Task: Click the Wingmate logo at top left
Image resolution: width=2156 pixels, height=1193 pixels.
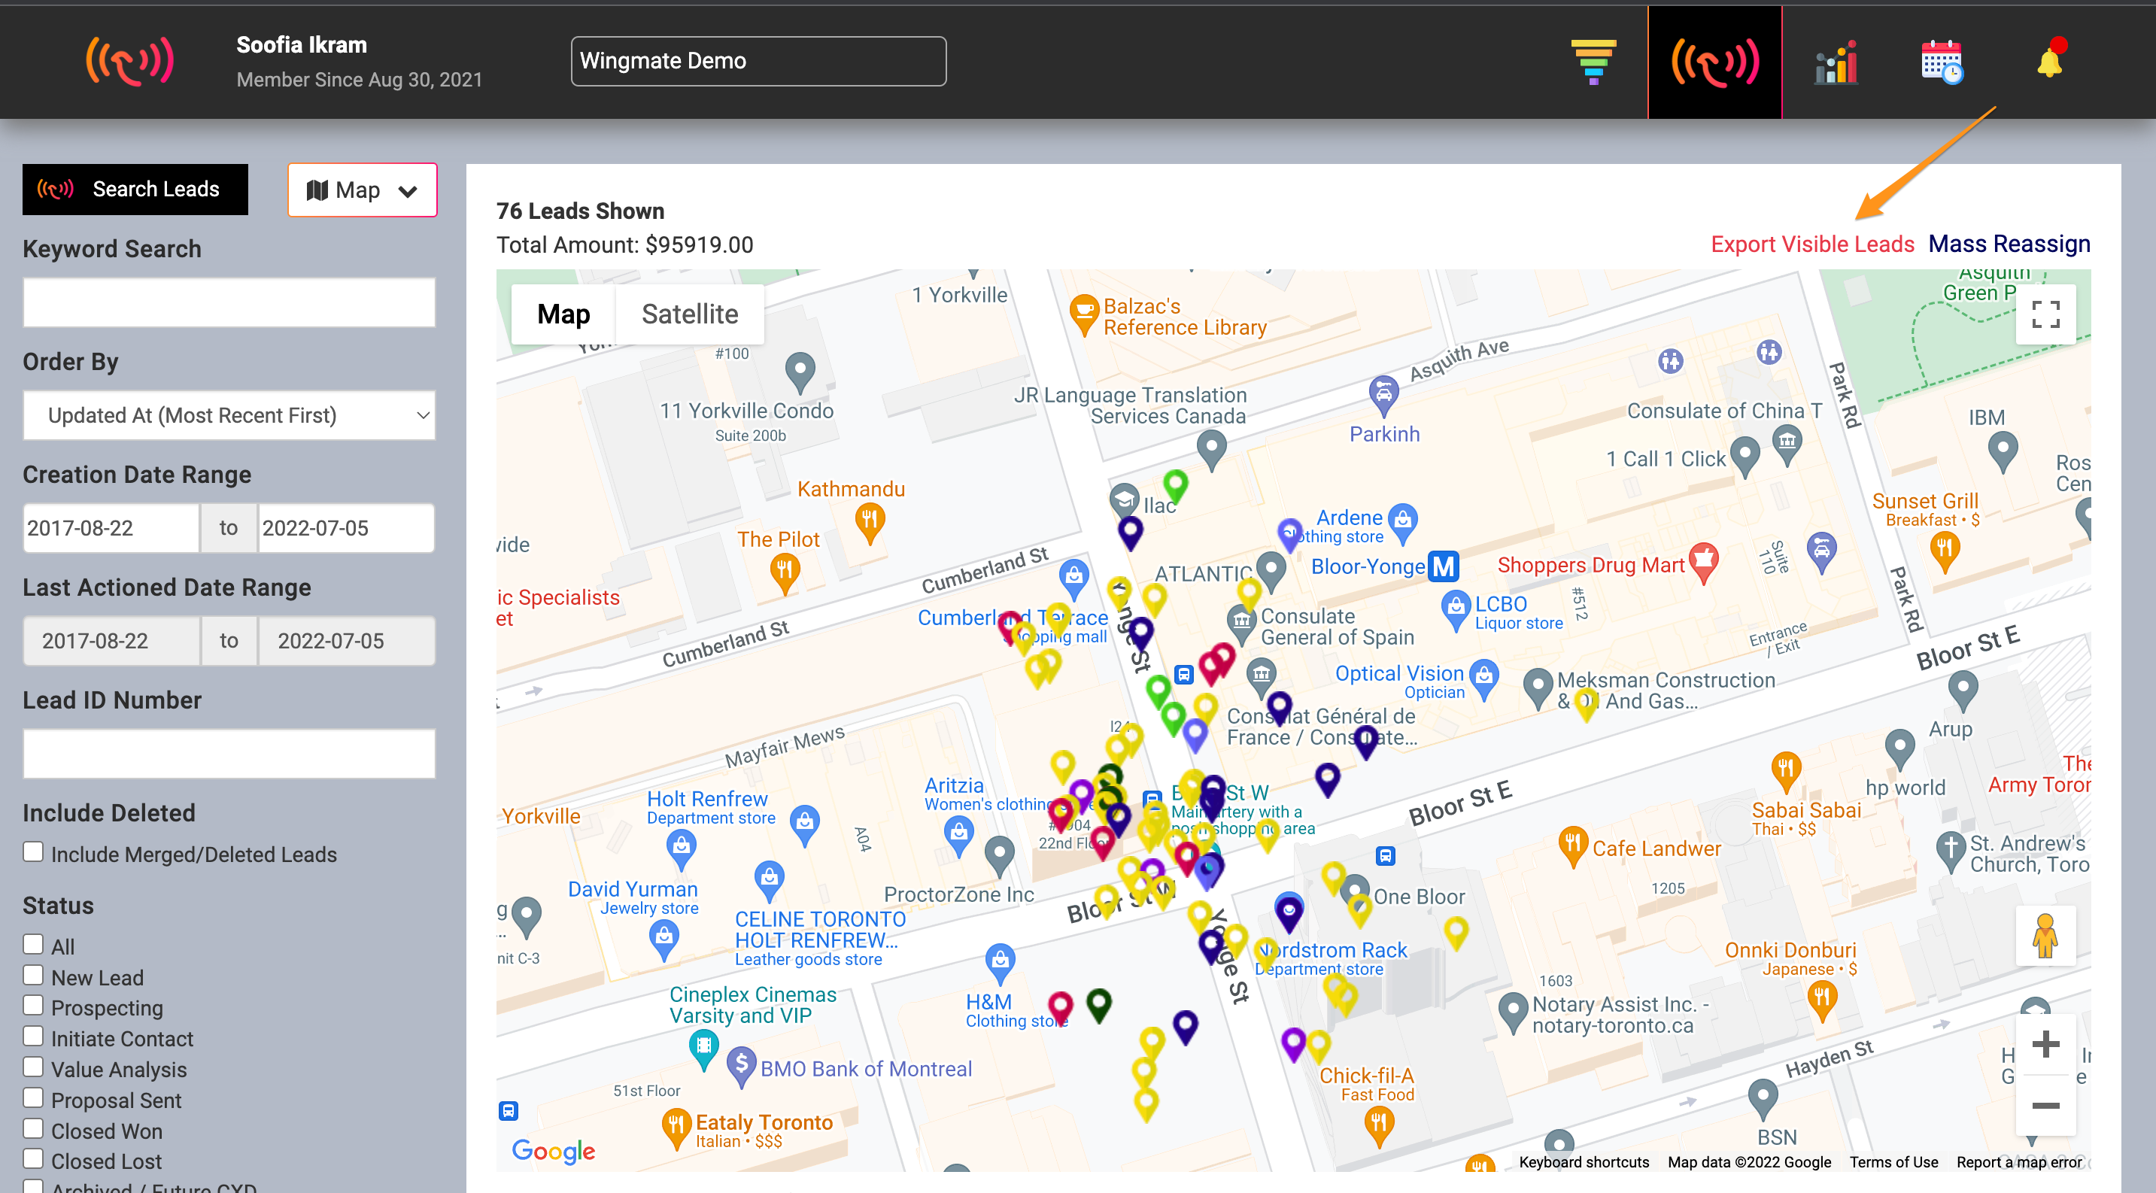Action: click(129, 62)
